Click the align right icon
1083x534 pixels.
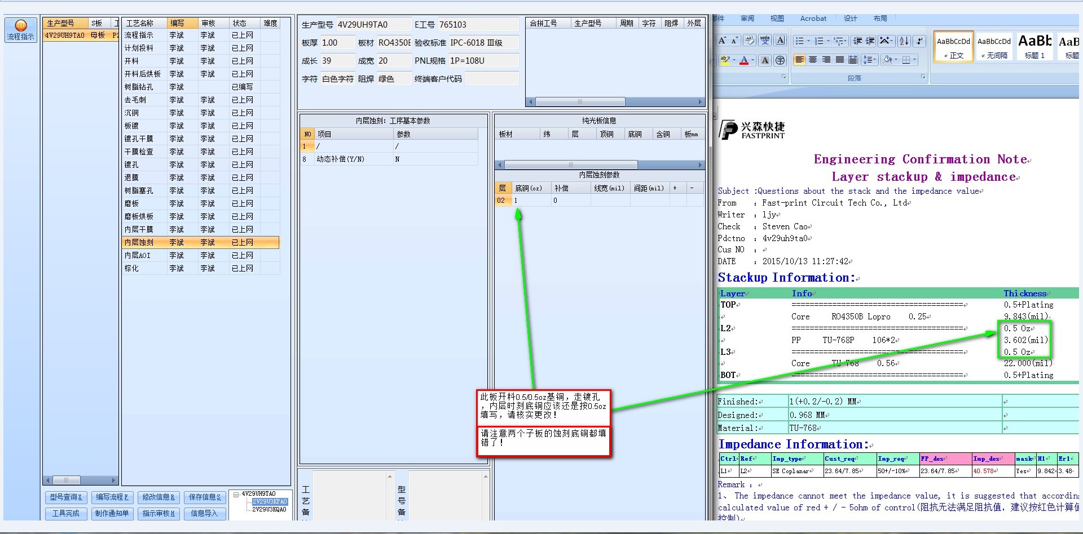coord(826,60)
